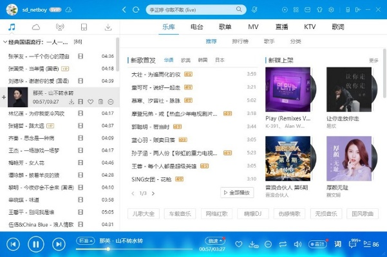Open the local downloads icon in sidebar
Viewport: 387px width, 257px height.
pyautogui.click(x=108, y=27)
